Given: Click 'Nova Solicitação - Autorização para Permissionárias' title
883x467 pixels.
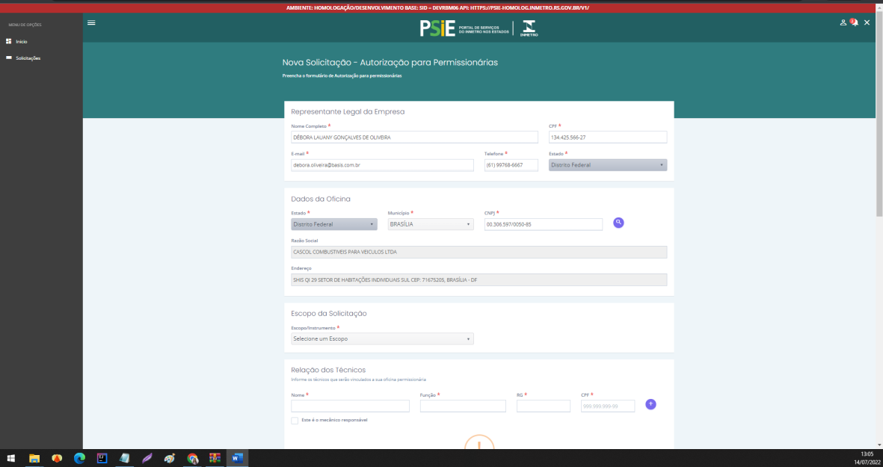Looking at the screenshot, I should pyautogui.click(x=390, y=63).
